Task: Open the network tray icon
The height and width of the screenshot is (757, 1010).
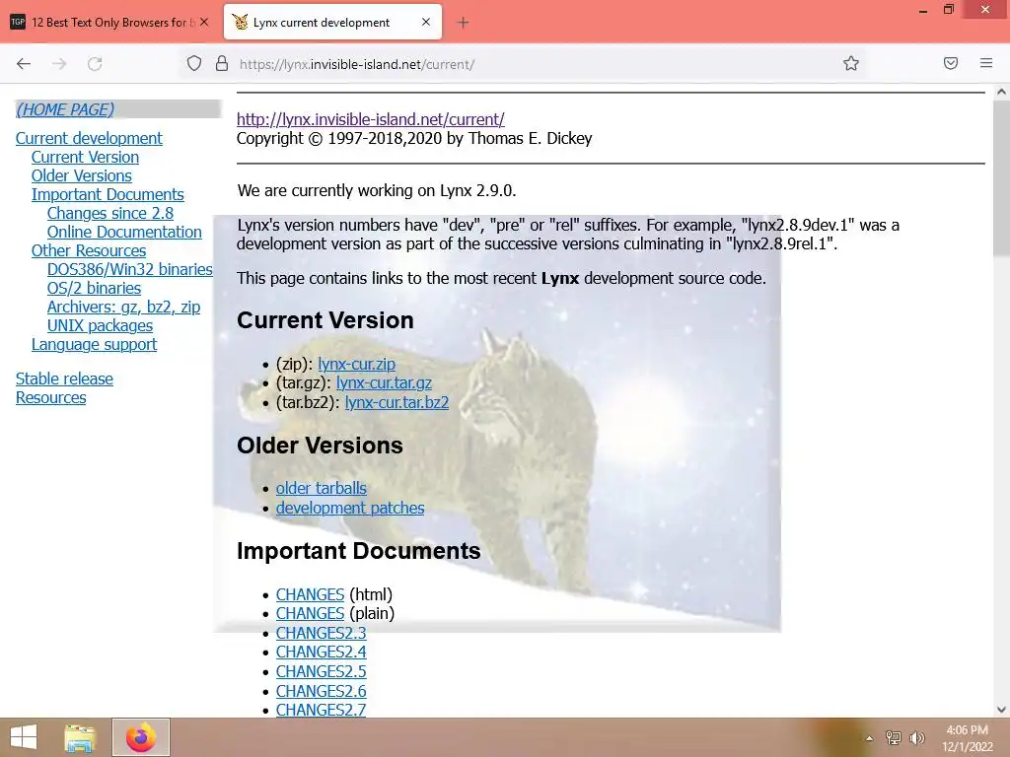Action: (x=893, y=737)
